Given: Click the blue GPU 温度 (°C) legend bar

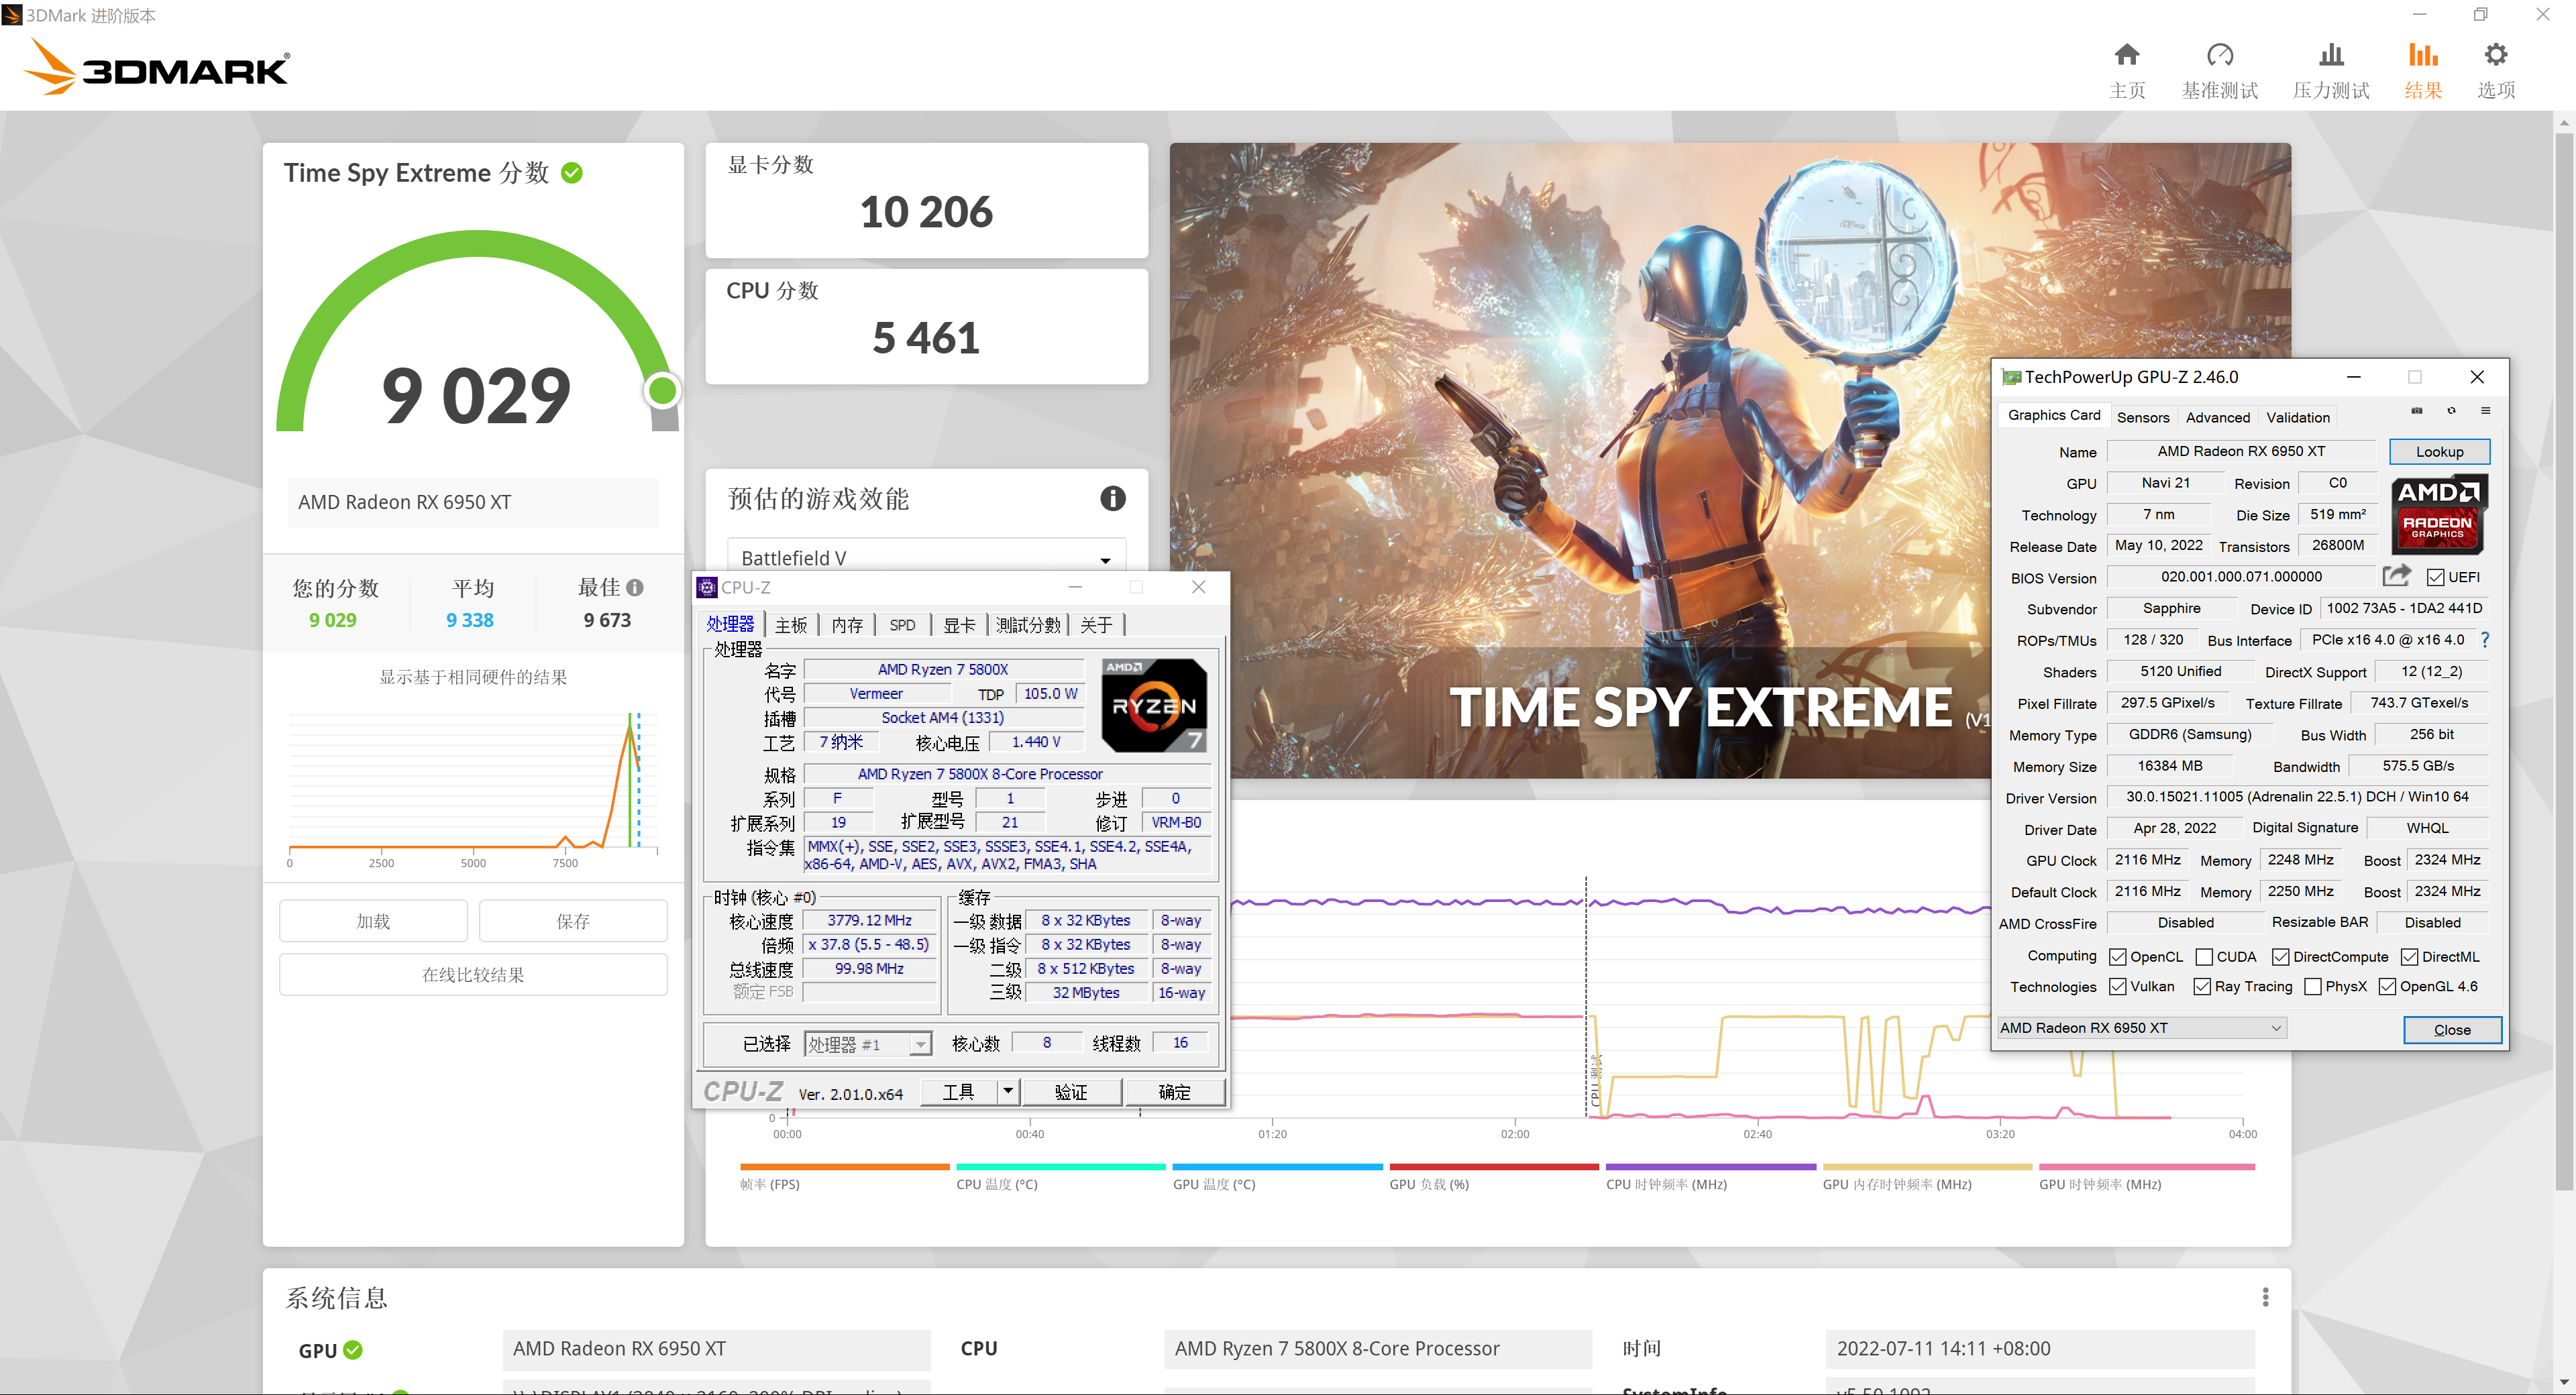Looking at the screenshot, I should 1277,1167.
